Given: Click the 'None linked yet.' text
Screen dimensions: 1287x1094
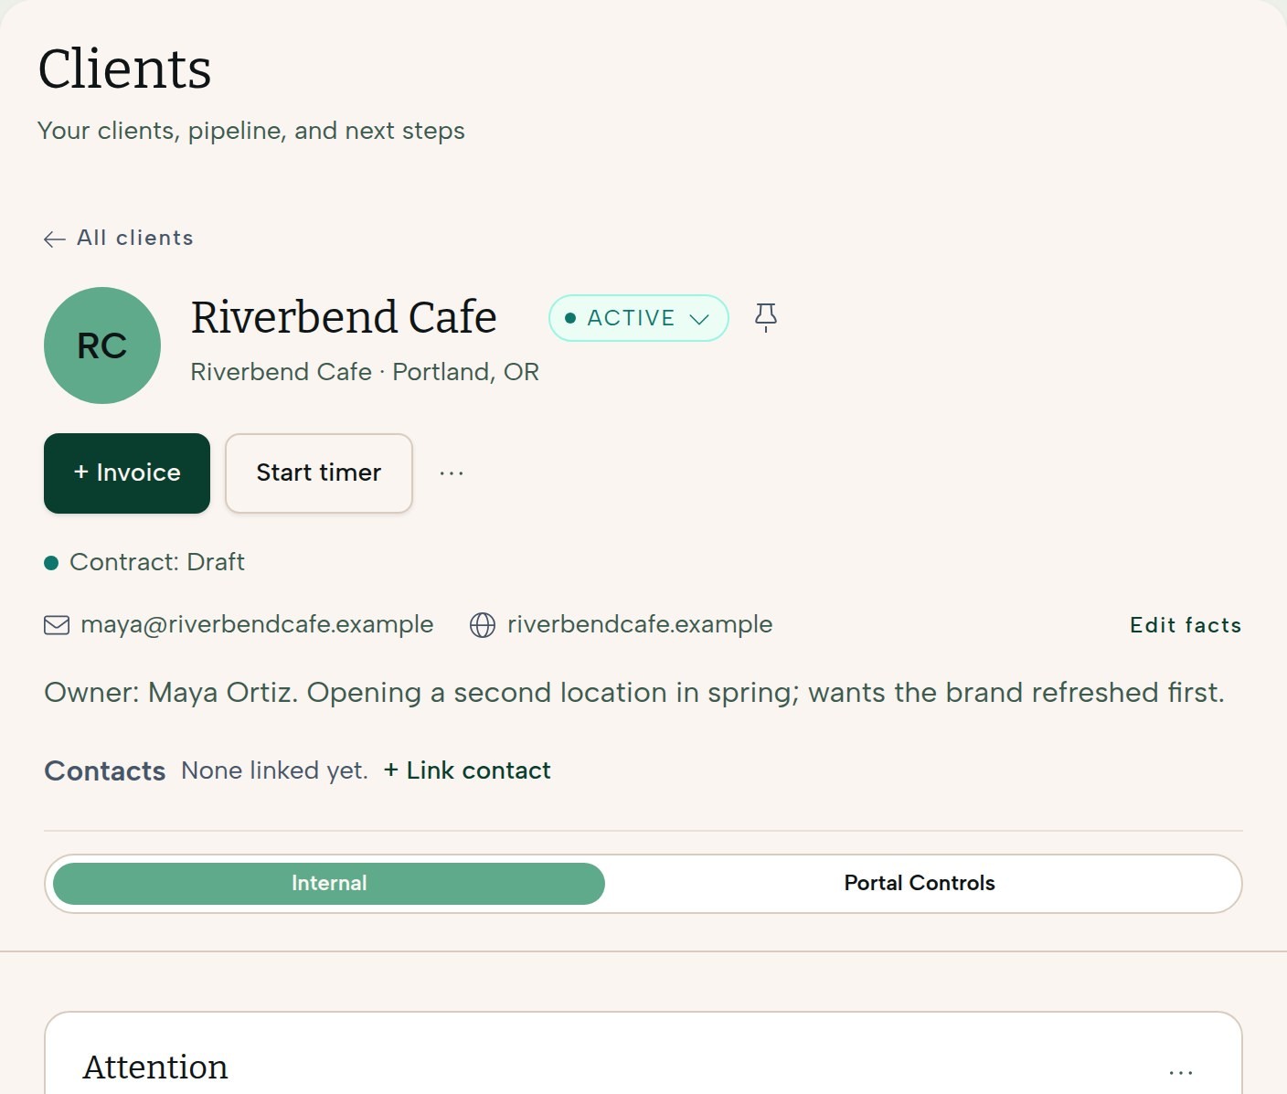Looking at the screenshot, I should coord(274,770).
